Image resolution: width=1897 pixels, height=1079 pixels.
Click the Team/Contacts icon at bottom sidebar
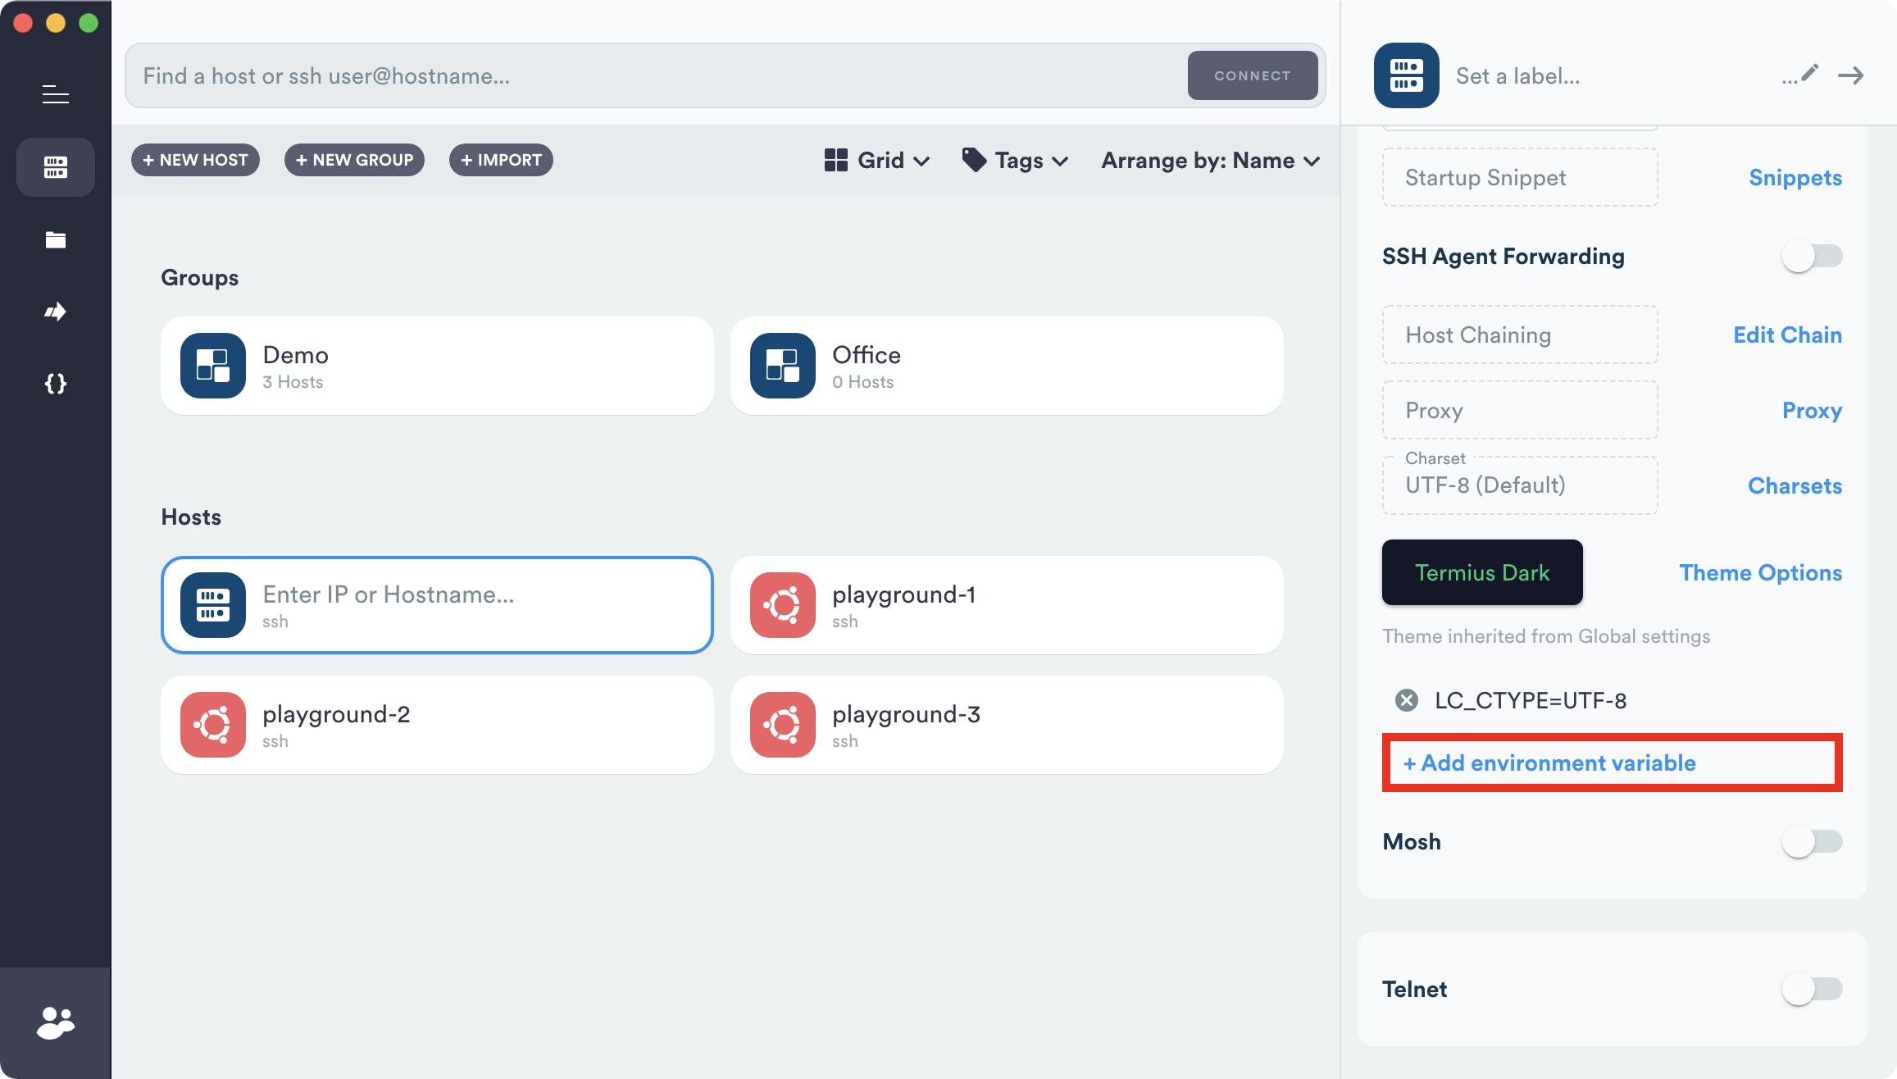pyautogui.click(x=55, y=1022)
